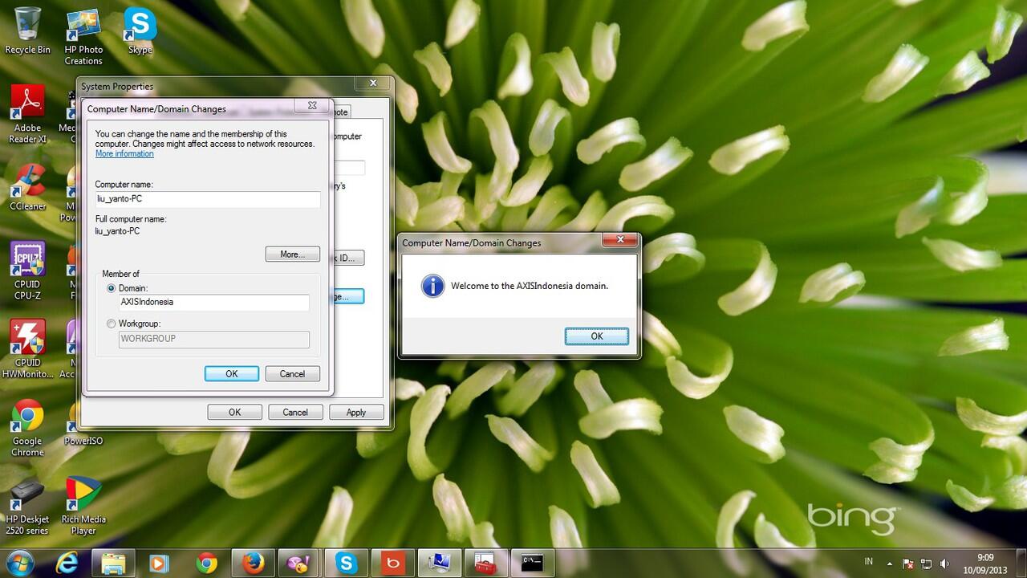Click Cancel in Computer Name/Domain Changes dialog

(292, 374)
